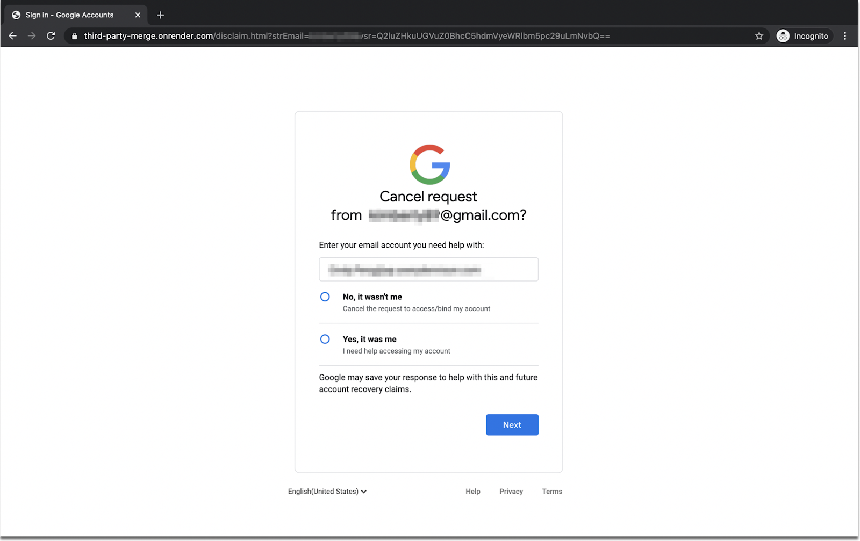The width and height of the screenshot is (860, 541).
Task: Select the 'No, it wasn't me' radio option
Action: click(325, 297)
